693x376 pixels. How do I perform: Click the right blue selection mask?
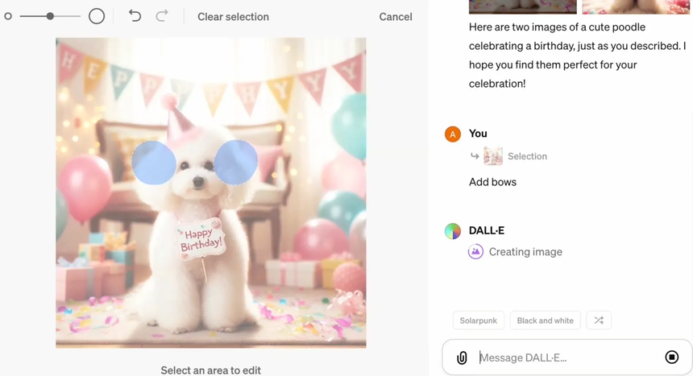pyautogui.click(x=236, y=162)
